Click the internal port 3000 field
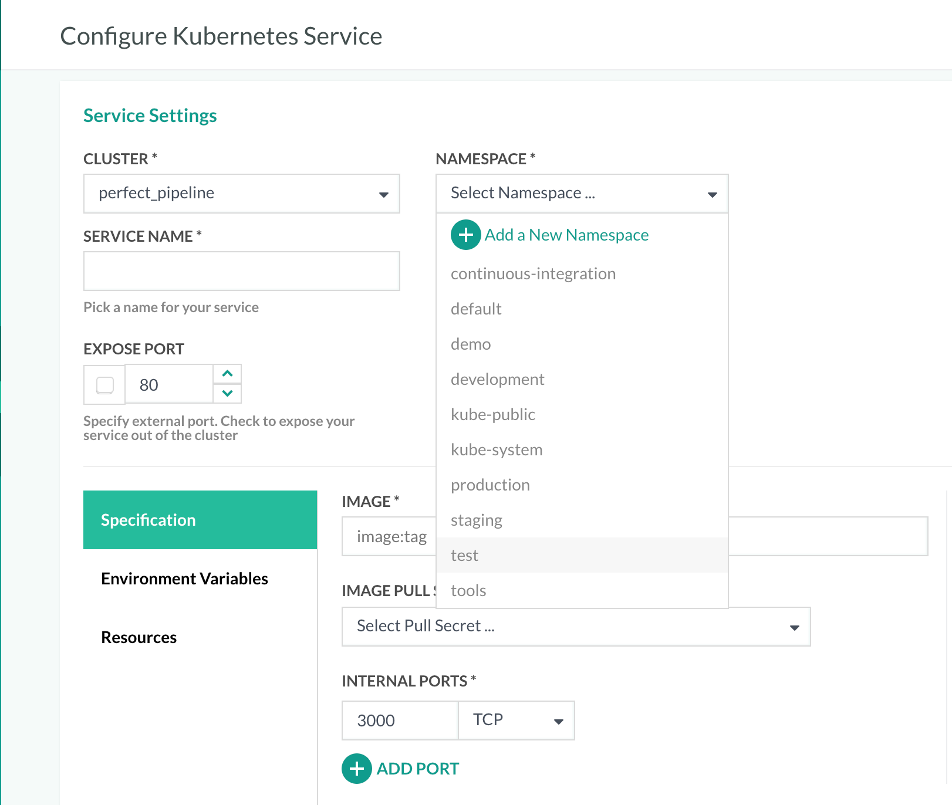 [399, 721]
